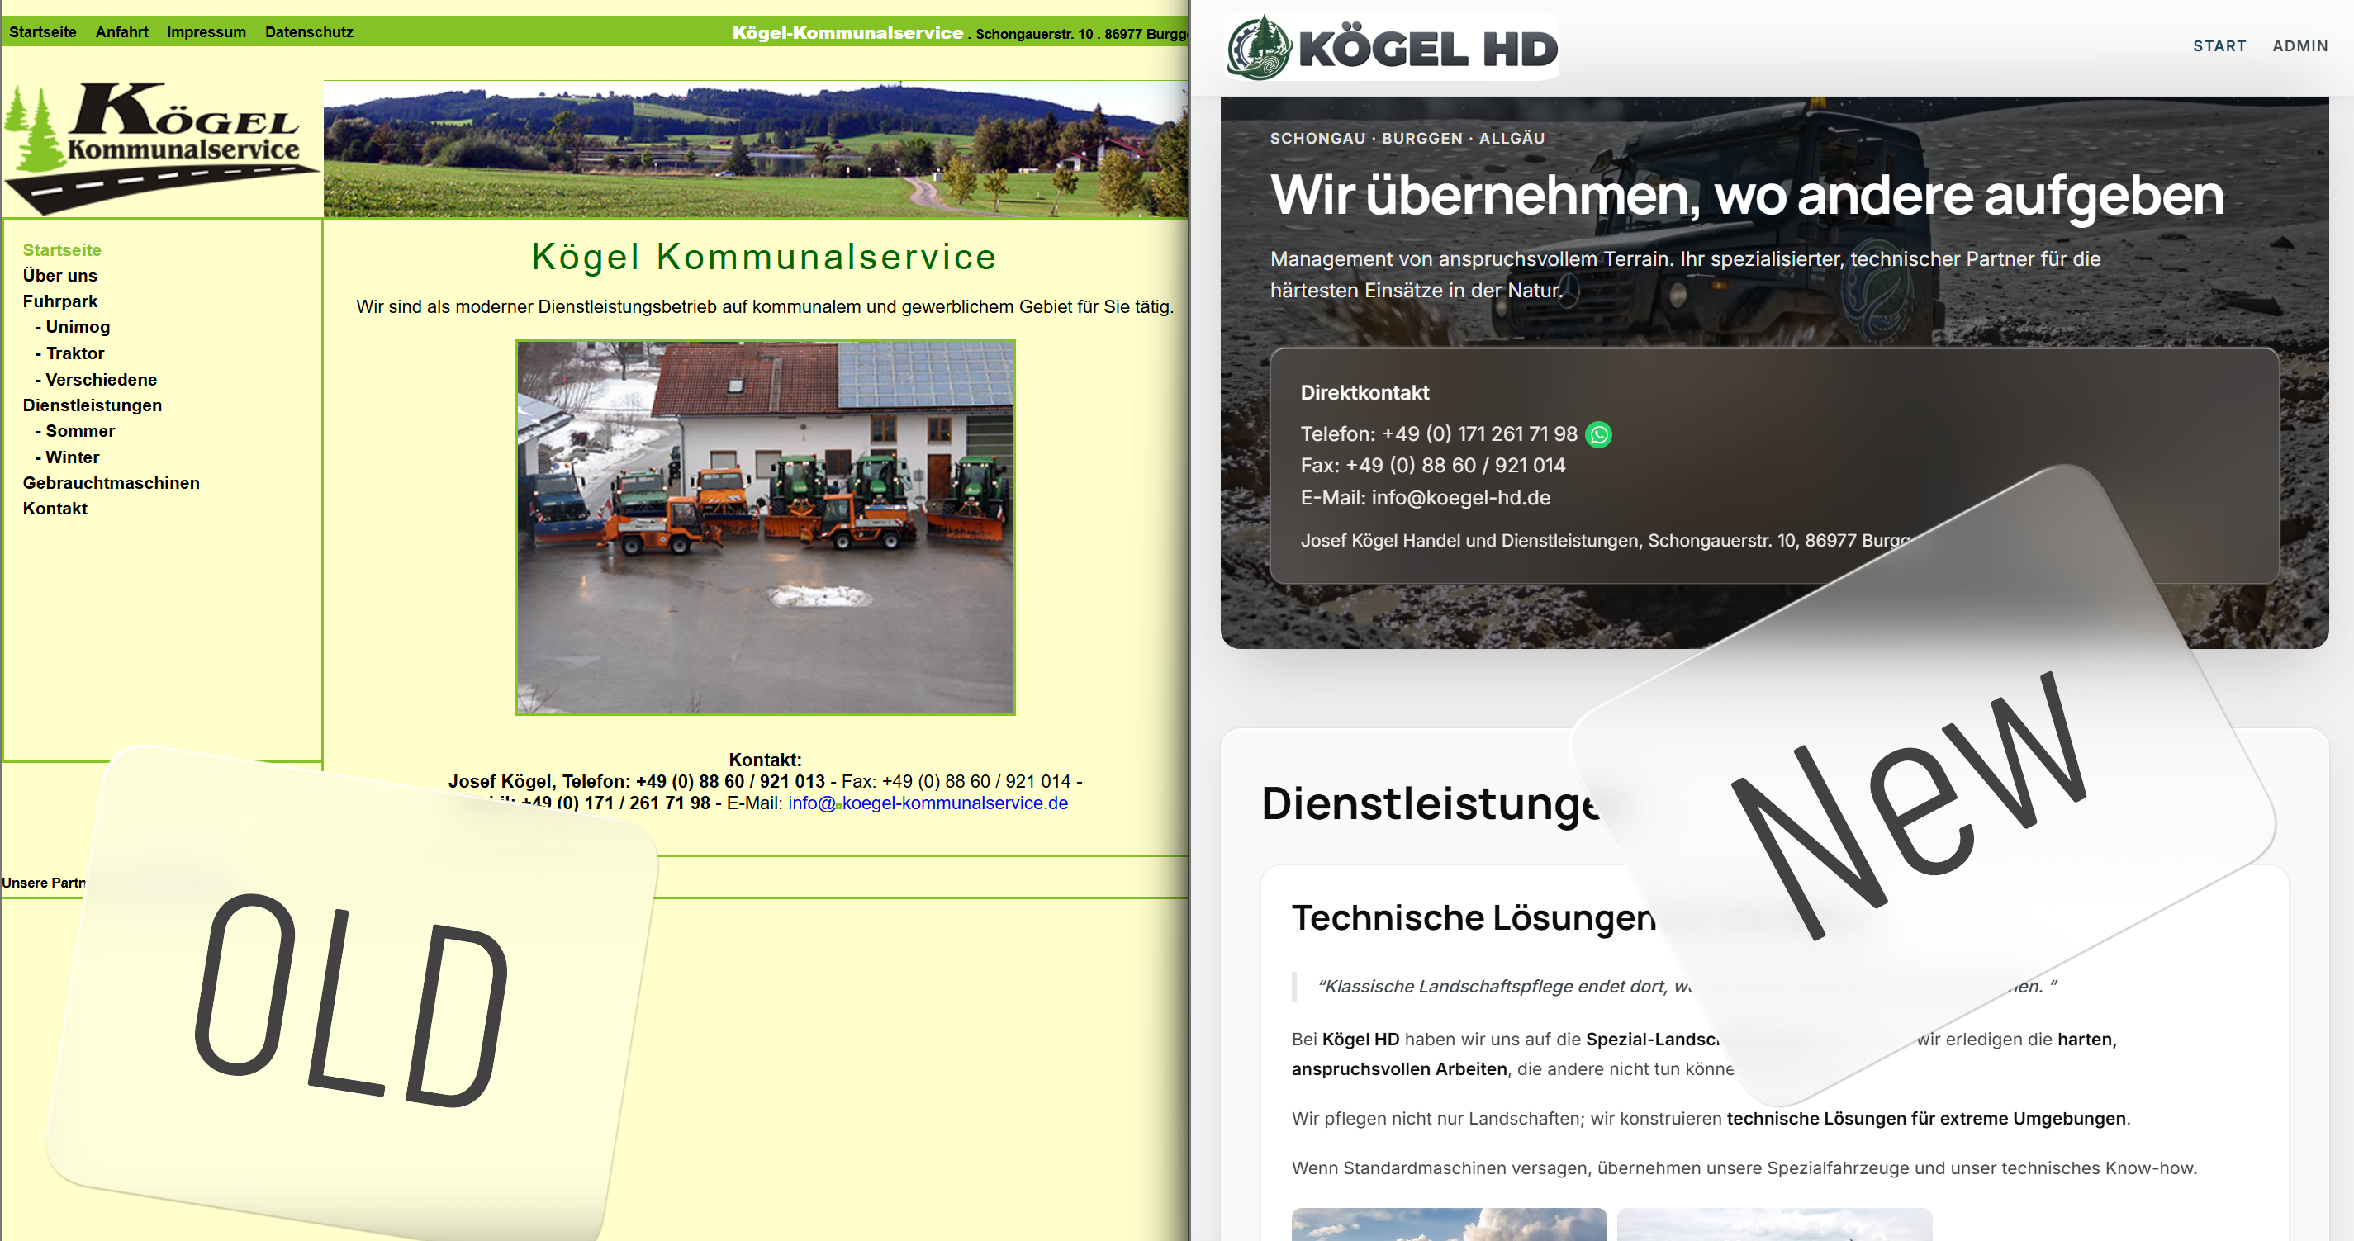Image resolution: width=2354 pixels, height=1241 pixels.
Task: Click the Fax +49 (0) 88 60 / 921 014 line
Action: [x=1432, y=466]
